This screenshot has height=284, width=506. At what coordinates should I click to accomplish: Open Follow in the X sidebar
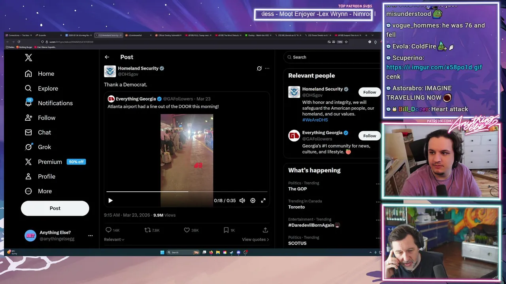(x=40, y=118)
